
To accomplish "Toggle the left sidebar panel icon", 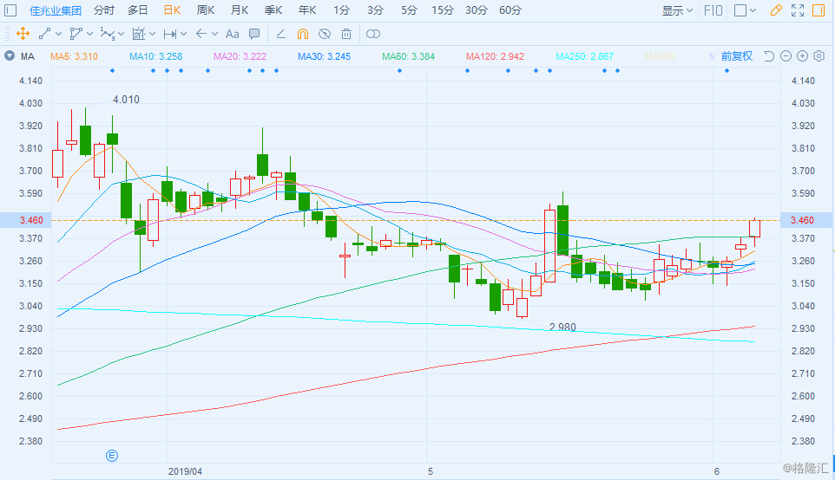I will click(10, 10).
